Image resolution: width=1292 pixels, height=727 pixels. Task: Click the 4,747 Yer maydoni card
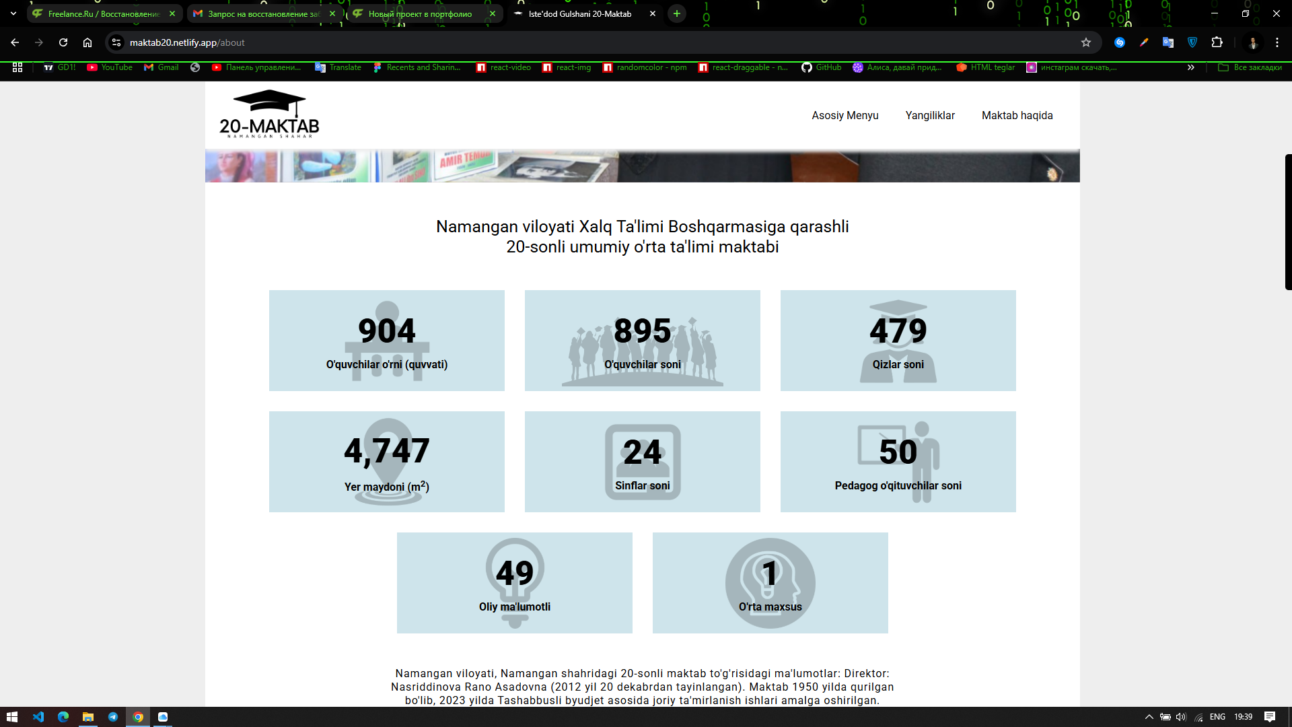click(387, 462)
